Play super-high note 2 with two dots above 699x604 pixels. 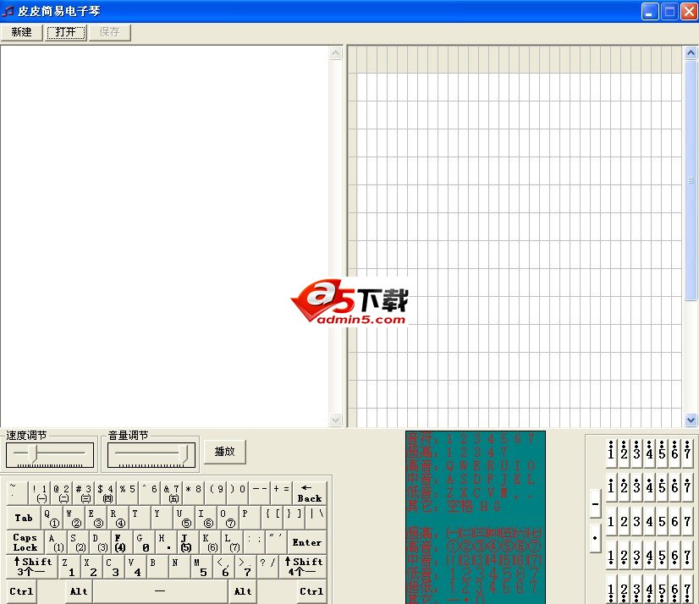[x=625, y=453]
